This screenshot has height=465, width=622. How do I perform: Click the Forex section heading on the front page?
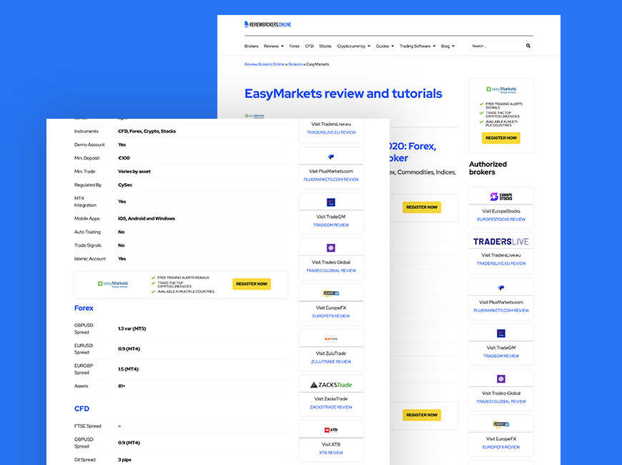pos(84,308)
